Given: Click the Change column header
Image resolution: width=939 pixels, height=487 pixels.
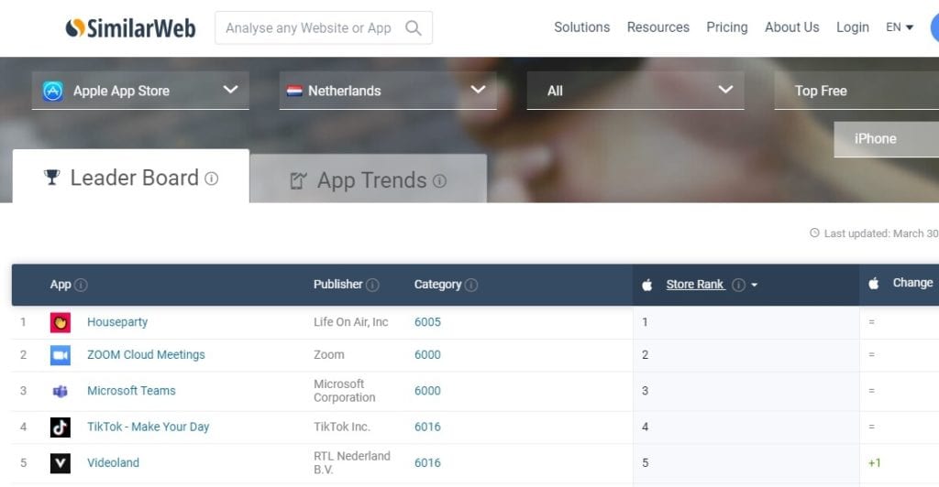Looking at the screenshot, I should pos(912,283).
